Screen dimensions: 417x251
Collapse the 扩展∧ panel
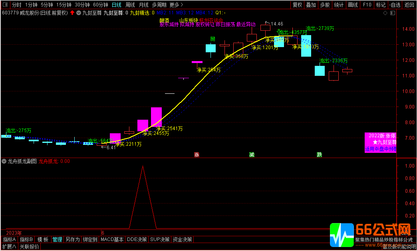[x=9, y=247]
